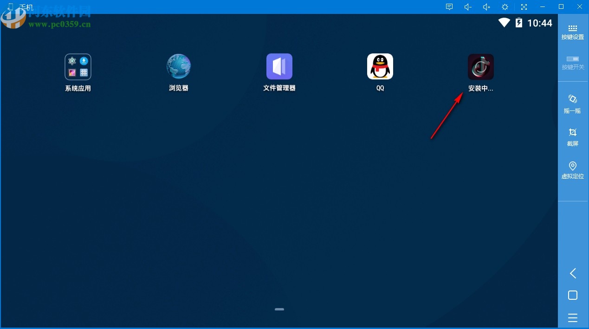Open 虚拟定位 virtual location
589x329 pixels.
point(573,170)
